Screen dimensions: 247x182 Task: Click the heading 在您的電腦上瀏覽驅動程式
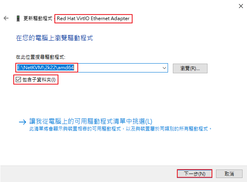pyautogui.click(x=54, y=38)
